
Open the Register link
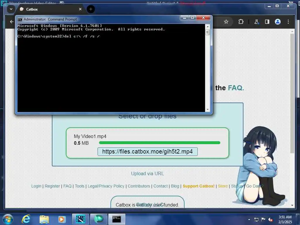(52, 186)
